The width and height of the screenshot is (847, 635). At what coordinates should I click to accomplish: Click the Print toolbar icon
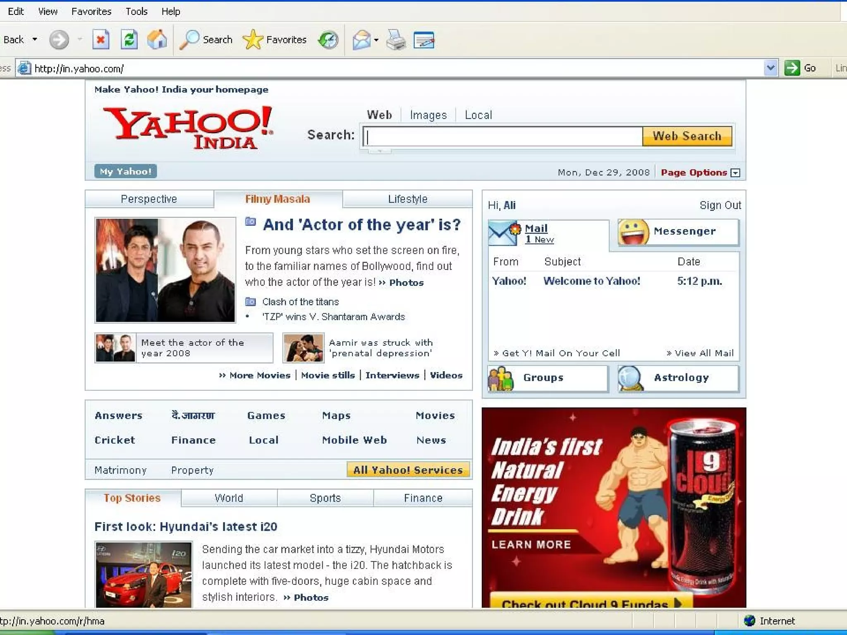click(396, 40)
